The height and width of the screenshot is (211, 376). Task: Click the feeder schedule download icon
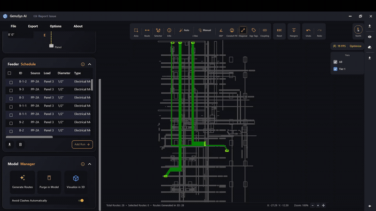point(9,144)
